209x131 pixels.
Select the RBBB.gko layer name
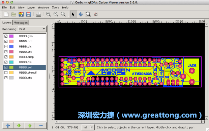click(26, 36)
